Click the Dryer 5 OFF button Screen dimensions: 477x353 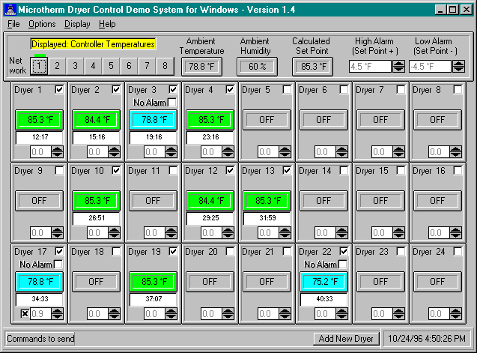(267, 120)
